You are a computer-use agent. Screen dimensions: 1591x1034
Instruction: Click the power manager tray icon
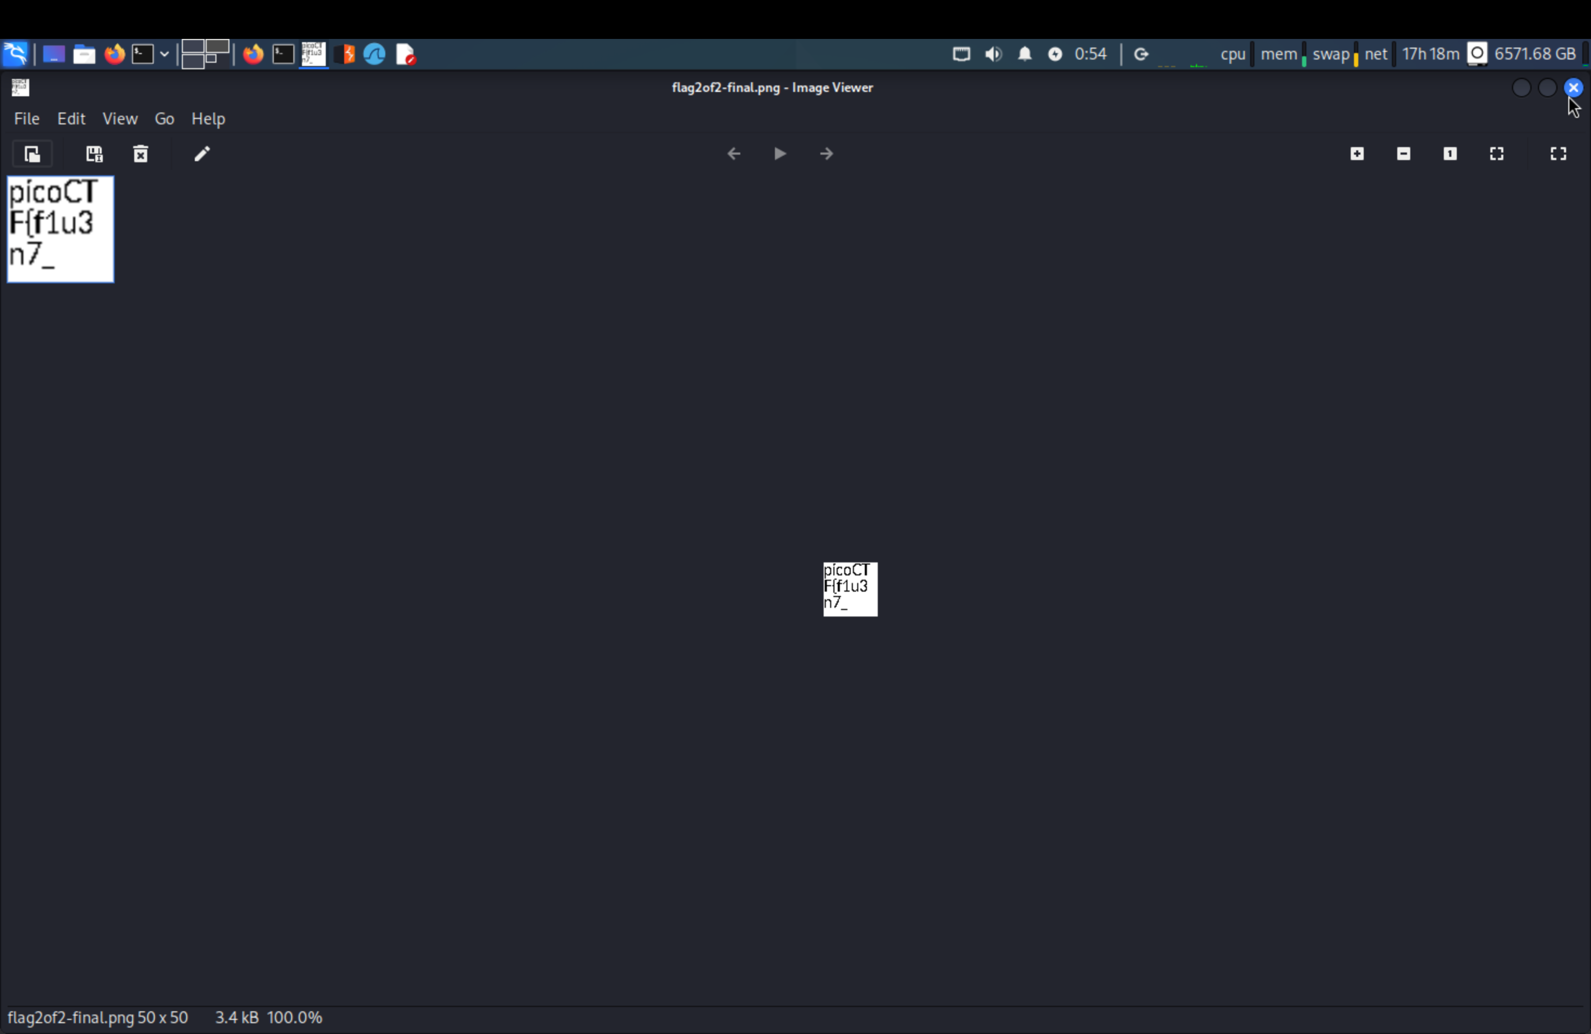tap(1055, 54)
